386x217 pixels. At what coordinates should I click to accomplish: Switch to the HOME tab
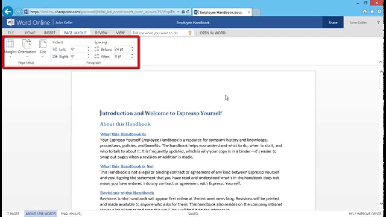(30, 33)
